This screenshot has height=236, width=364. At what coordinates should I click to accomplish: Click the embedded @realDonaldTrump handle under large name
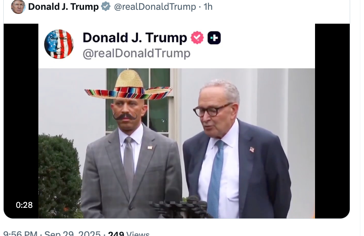click(136, 53)
